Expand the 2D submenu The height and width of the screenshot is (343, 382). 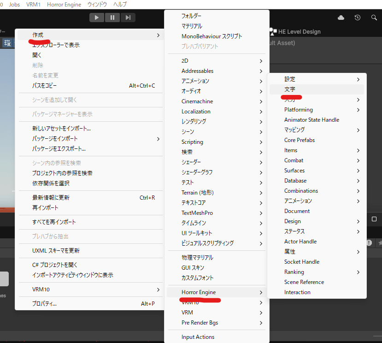[x=217, y=61]
